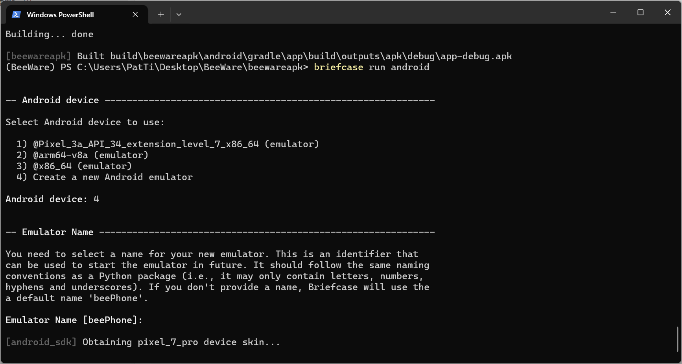
Task: Click the '[beewareapk]' log prefix
Action: click(39, 56)
